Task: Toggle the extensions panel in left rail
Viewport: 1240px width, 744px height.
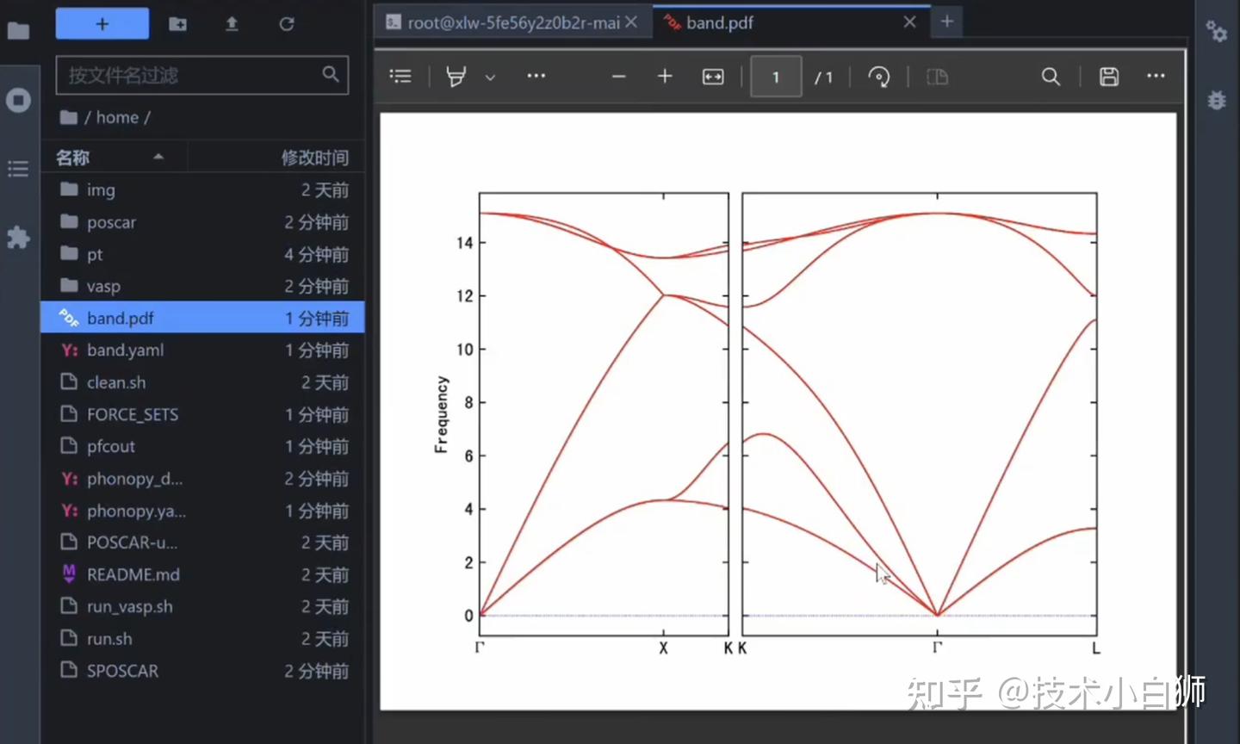Action: [18, 238]
